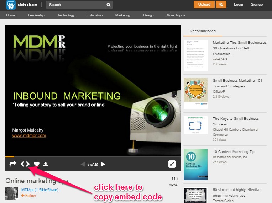Click the orange starburst icon button

pyautogui.click(x=221, y=5)
